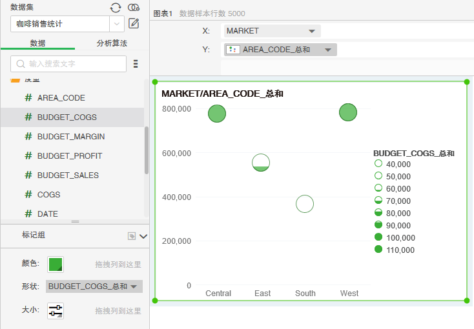
Task: Select the AREA_CODE field in list
Action: (61, 98)
